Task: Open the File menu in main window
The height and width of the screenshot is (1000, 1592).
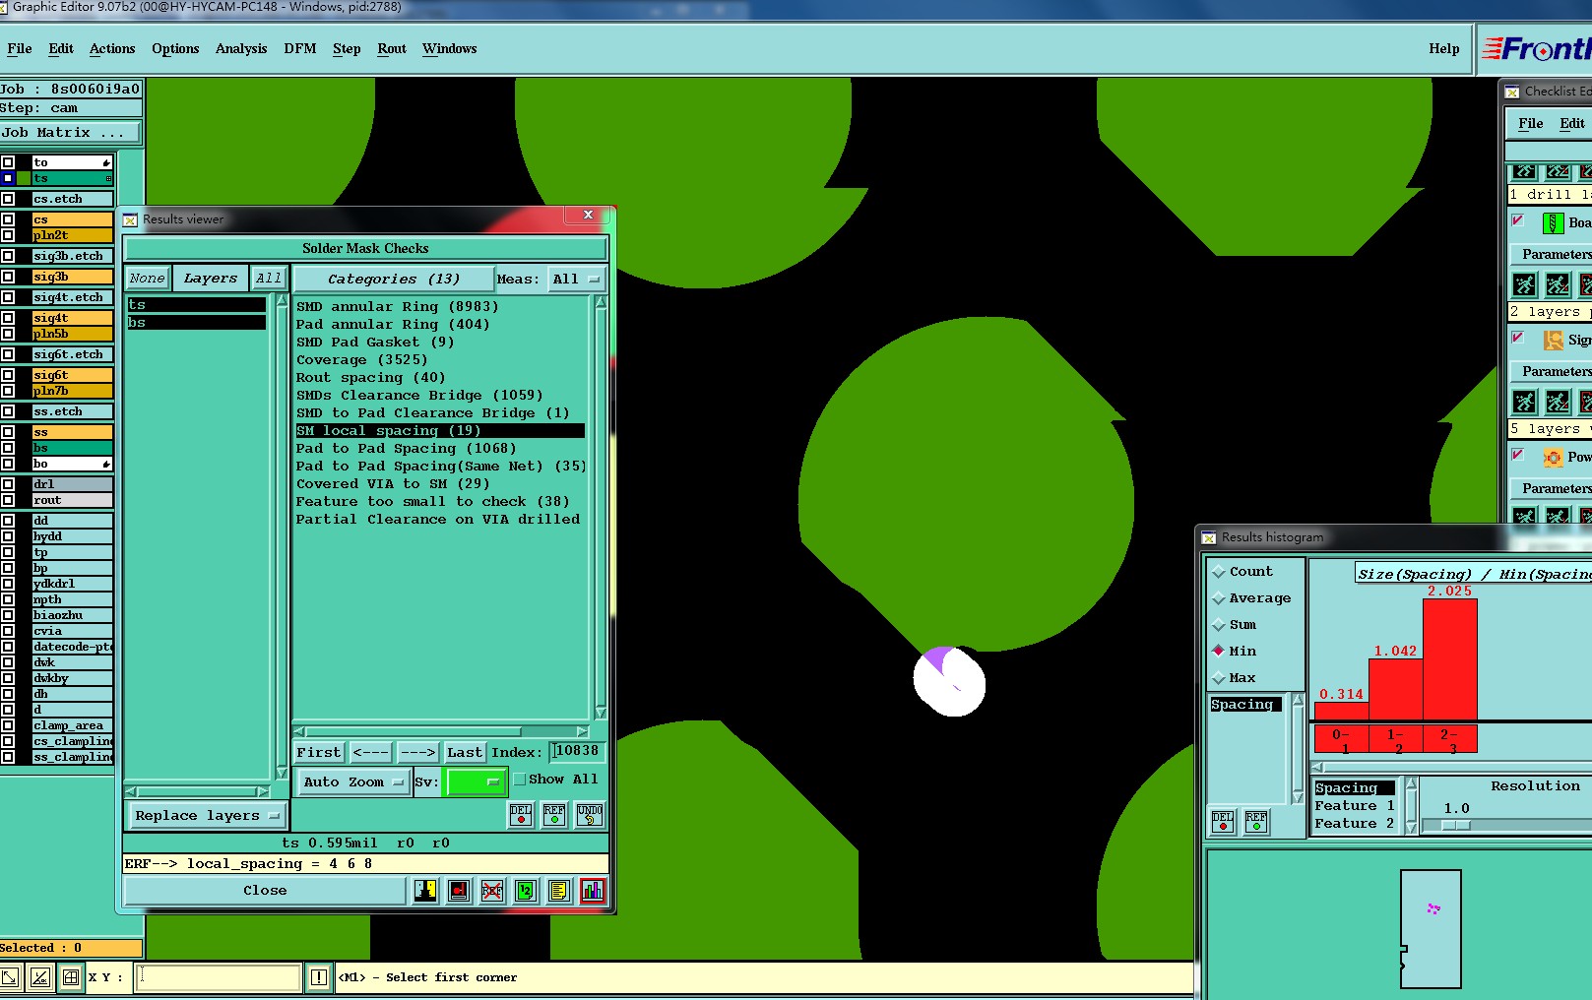Action: (20, 49)
